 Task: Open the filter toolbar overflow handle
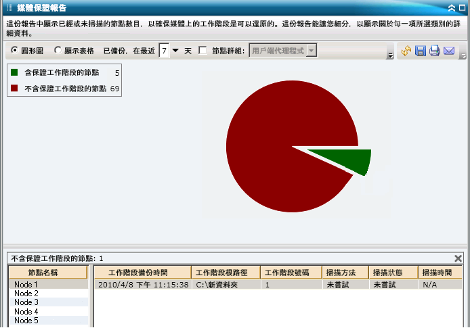[x=390, y=55]
